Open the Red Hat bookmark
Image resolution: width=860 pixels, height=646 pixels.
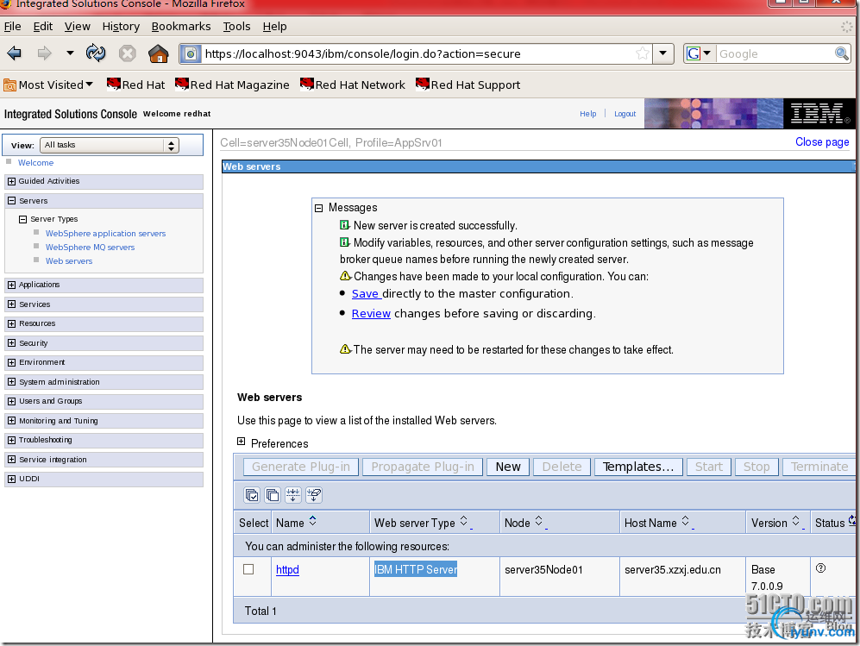click(x=135, y=85)
